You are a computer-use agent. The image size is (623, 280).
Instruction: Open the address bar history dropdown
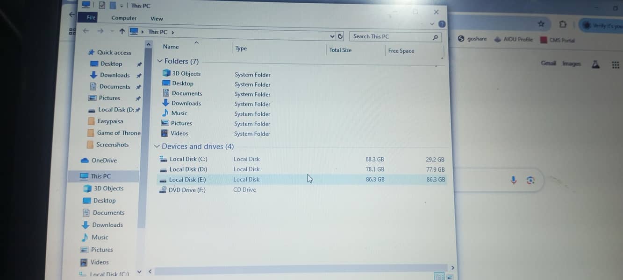coord(332,36)
